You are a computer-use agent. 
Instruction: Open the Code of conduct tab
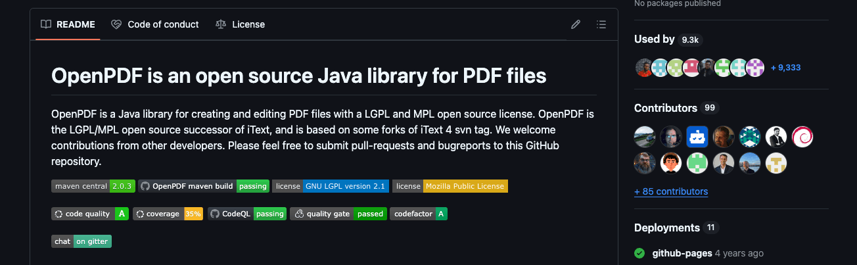155,24
